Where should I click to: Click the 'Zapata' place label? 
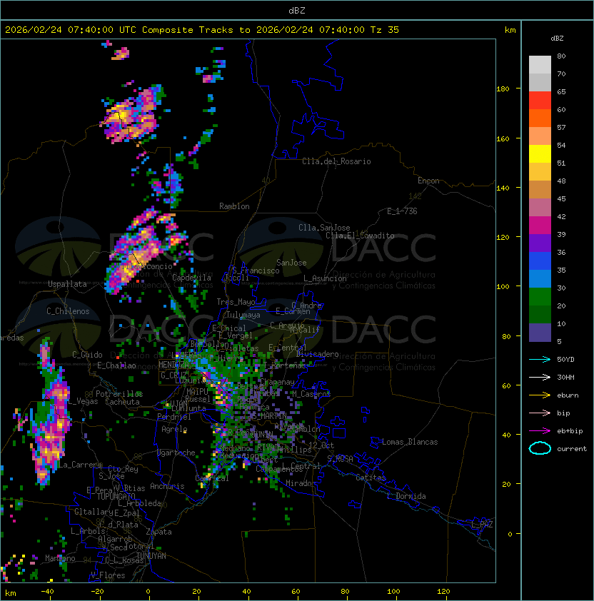(158, 532)
